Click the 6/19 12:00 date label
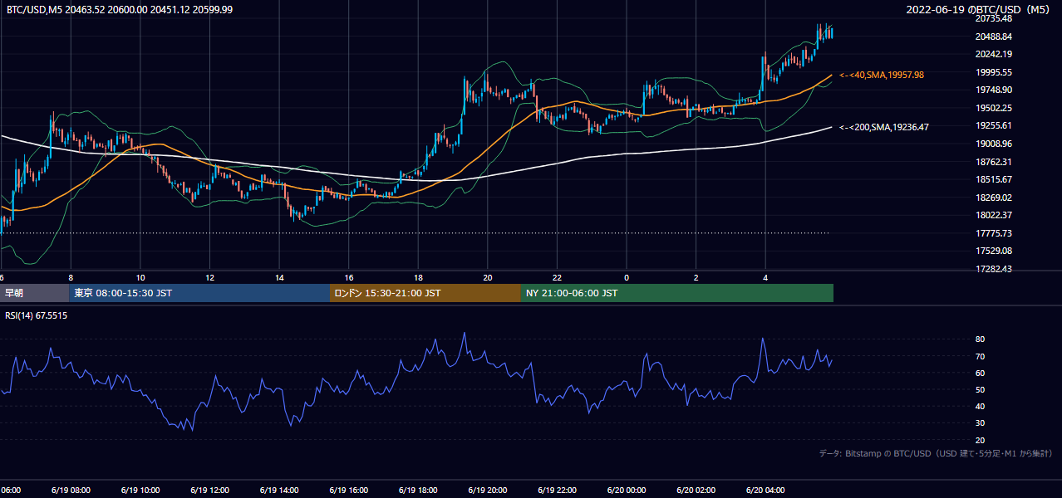The image size is (1062, 498). coord(210,491)
